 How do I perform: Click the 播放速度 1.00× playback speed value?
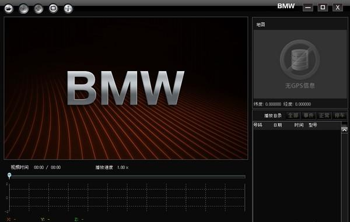click(123, 167)
